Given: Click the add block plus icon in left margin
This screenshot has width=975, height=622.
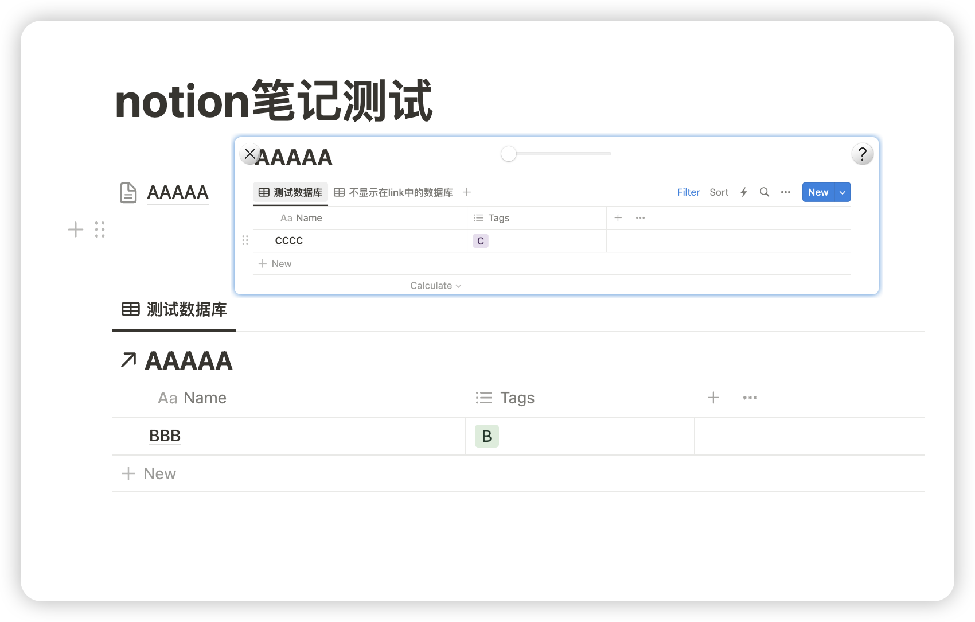Looking at the screenshot, I should tap(76, 230).
